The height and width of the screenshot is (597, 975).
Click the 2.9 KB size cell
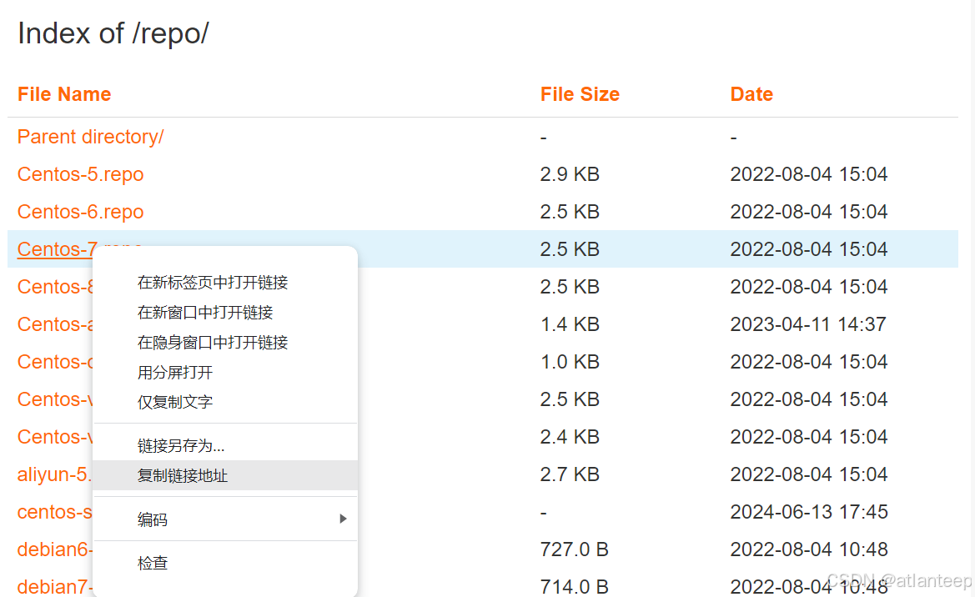coord(570,175)
